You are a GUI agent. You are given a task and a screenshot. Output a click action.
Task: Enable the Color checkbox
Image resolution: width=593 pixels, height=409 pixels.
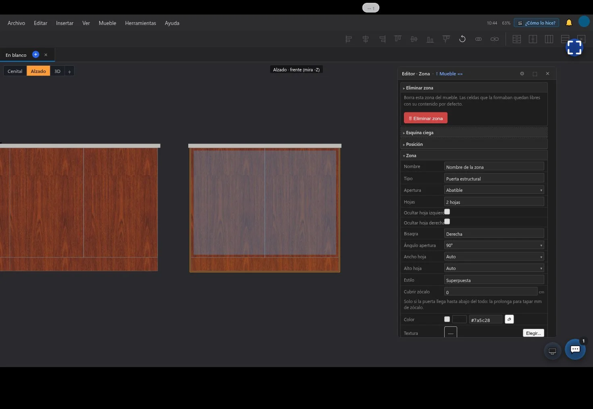pos(447,319)
